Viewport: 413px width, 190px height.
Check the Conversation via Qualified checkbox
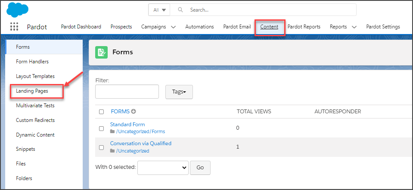coord(101,147)
